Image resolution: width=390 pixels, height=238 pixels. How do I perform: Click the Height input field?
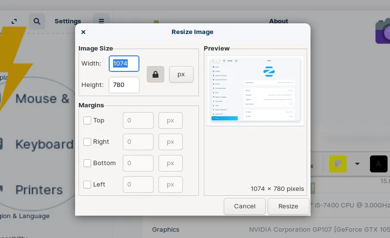pyautogui.click(x=124, y=85)
